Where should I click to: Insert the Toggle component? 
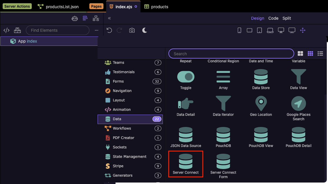[x=186, y=79]
